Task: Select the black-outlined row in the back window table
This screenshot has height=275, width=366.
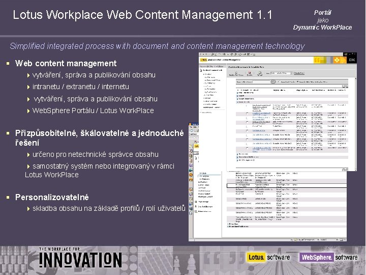Action: [x=287, y=186]
